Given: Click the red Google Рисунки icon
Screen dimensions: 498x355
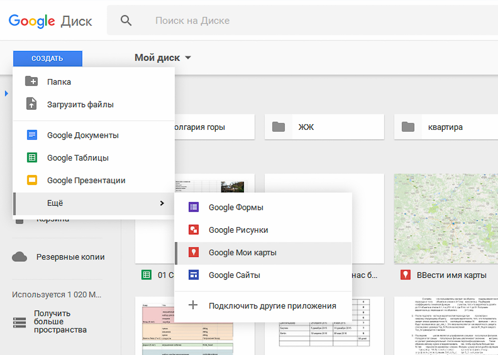Looking at the screenshot, I should tap(193, 230).
